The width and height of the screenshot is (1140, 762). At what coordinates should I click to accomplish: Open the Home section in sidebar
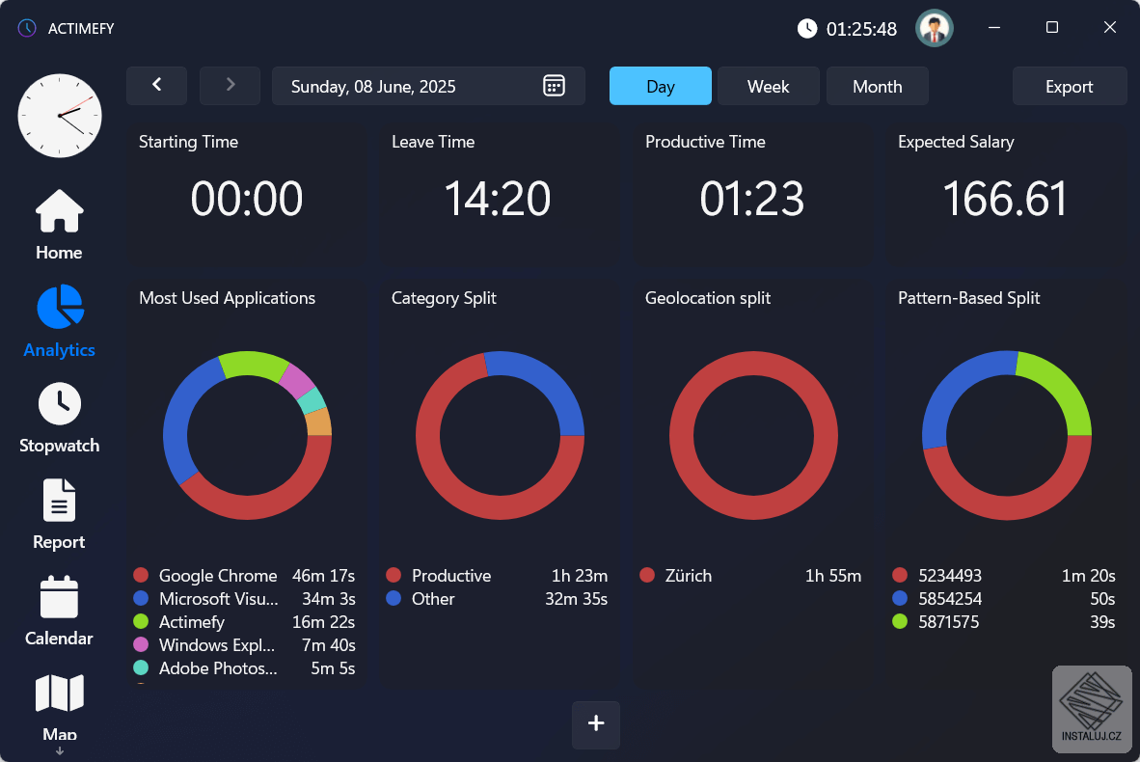point(59,225)
